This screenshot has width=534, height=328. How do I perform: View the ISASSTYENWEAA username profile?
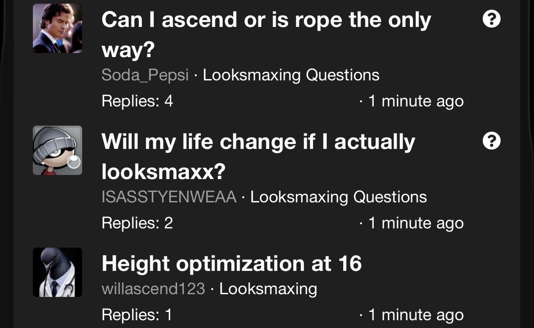click(x=169, y=197)
